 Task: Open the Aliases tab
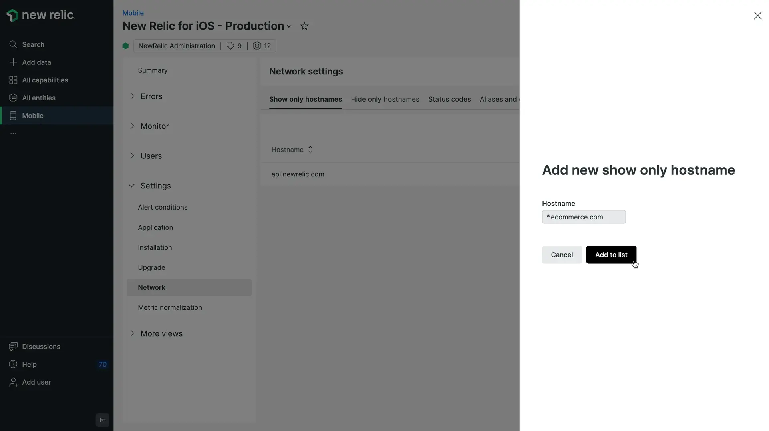point(499,99)
